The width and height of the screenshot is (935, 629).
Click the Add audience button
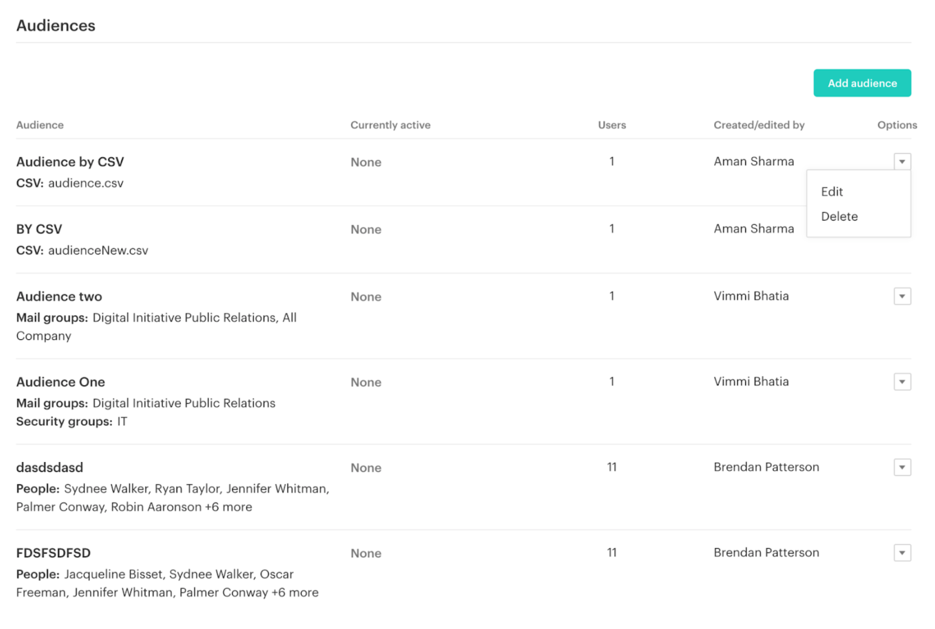(862, 83)
